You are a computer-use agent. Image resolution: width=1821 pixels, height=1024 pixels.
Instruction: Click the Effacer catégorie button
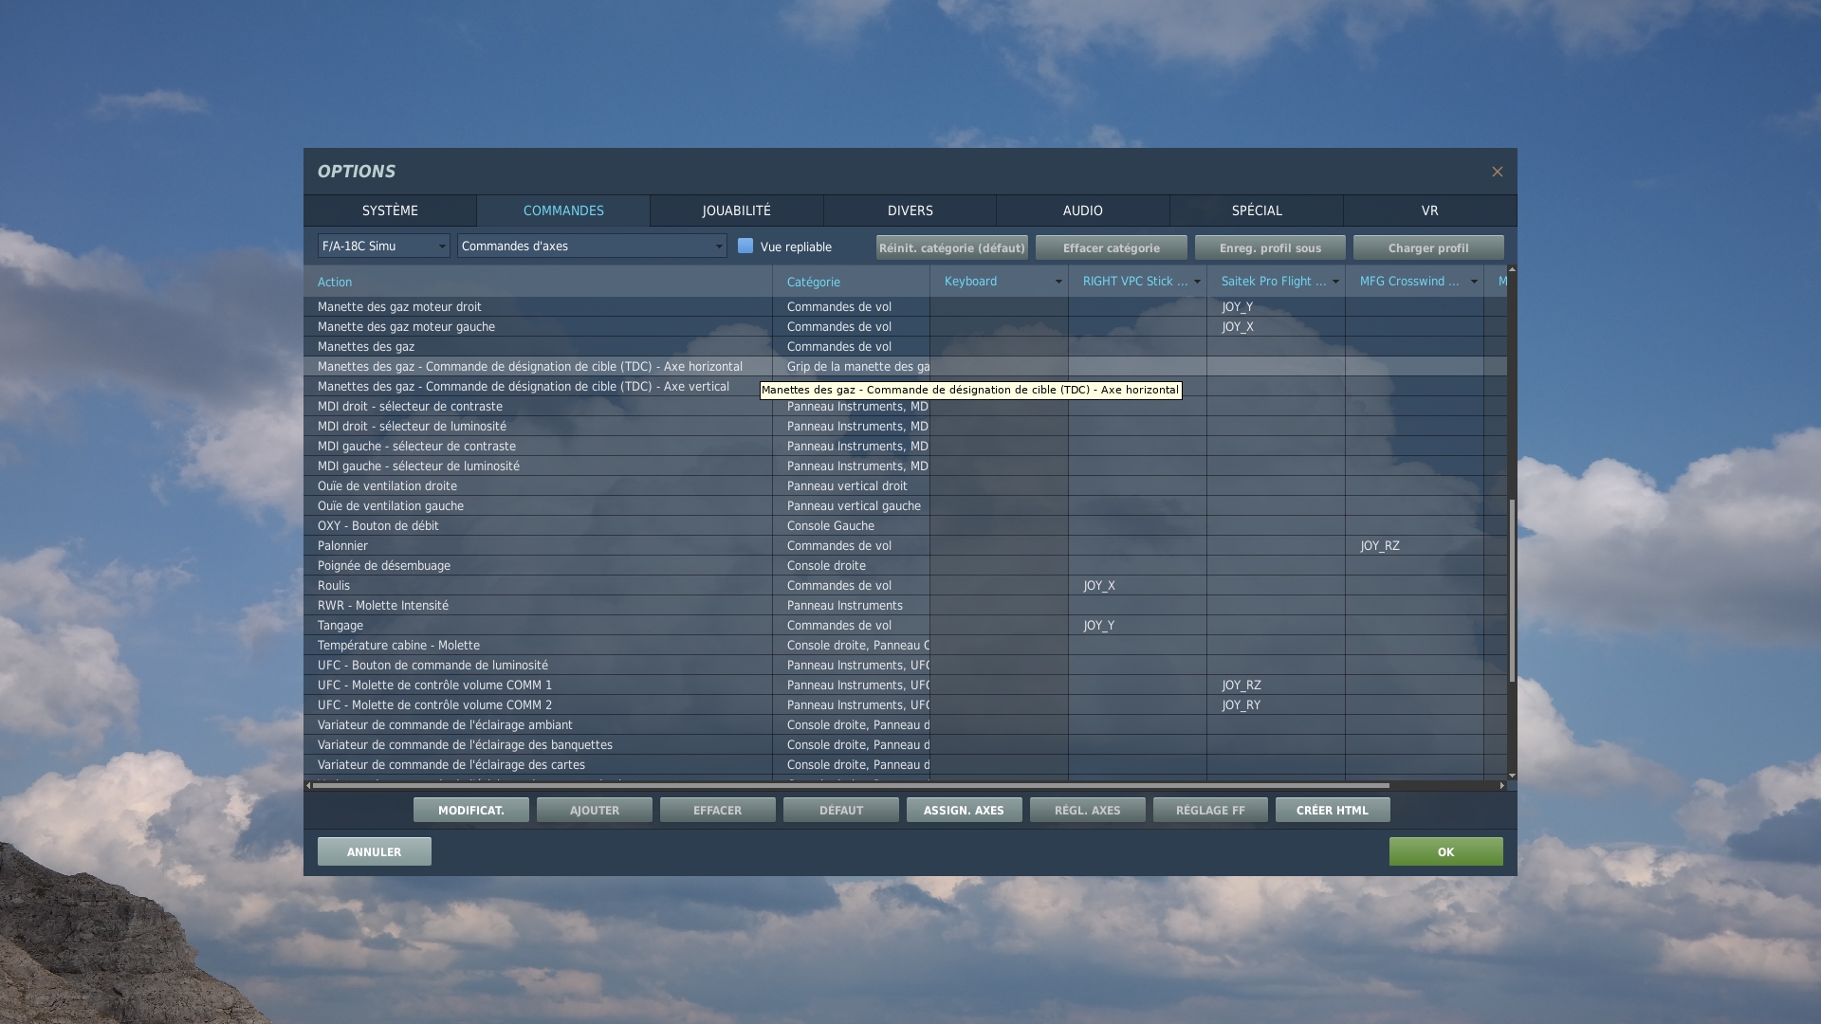click(1111, 247)
